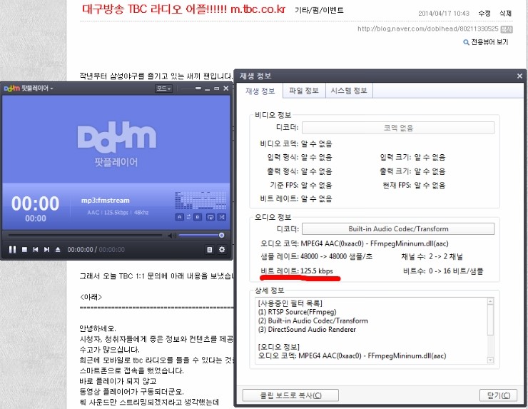Stop playback in PotPlayer
This screenshot has height=409, width=528.
(x=24, y=249)
